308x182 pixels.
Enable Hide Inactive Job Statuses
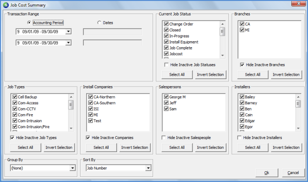point(166,65)
